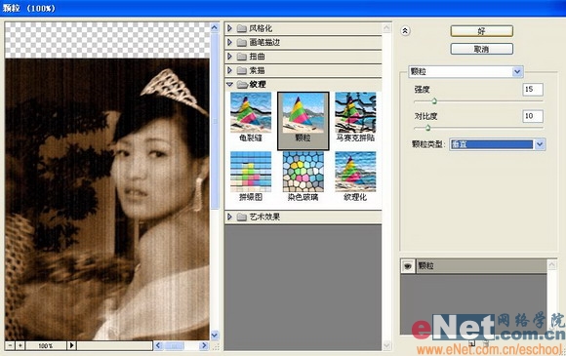Viewport: 566px width, 356px height.
Task: Expand the 风格化 filter folder
Action: click(x=229, y=28)
